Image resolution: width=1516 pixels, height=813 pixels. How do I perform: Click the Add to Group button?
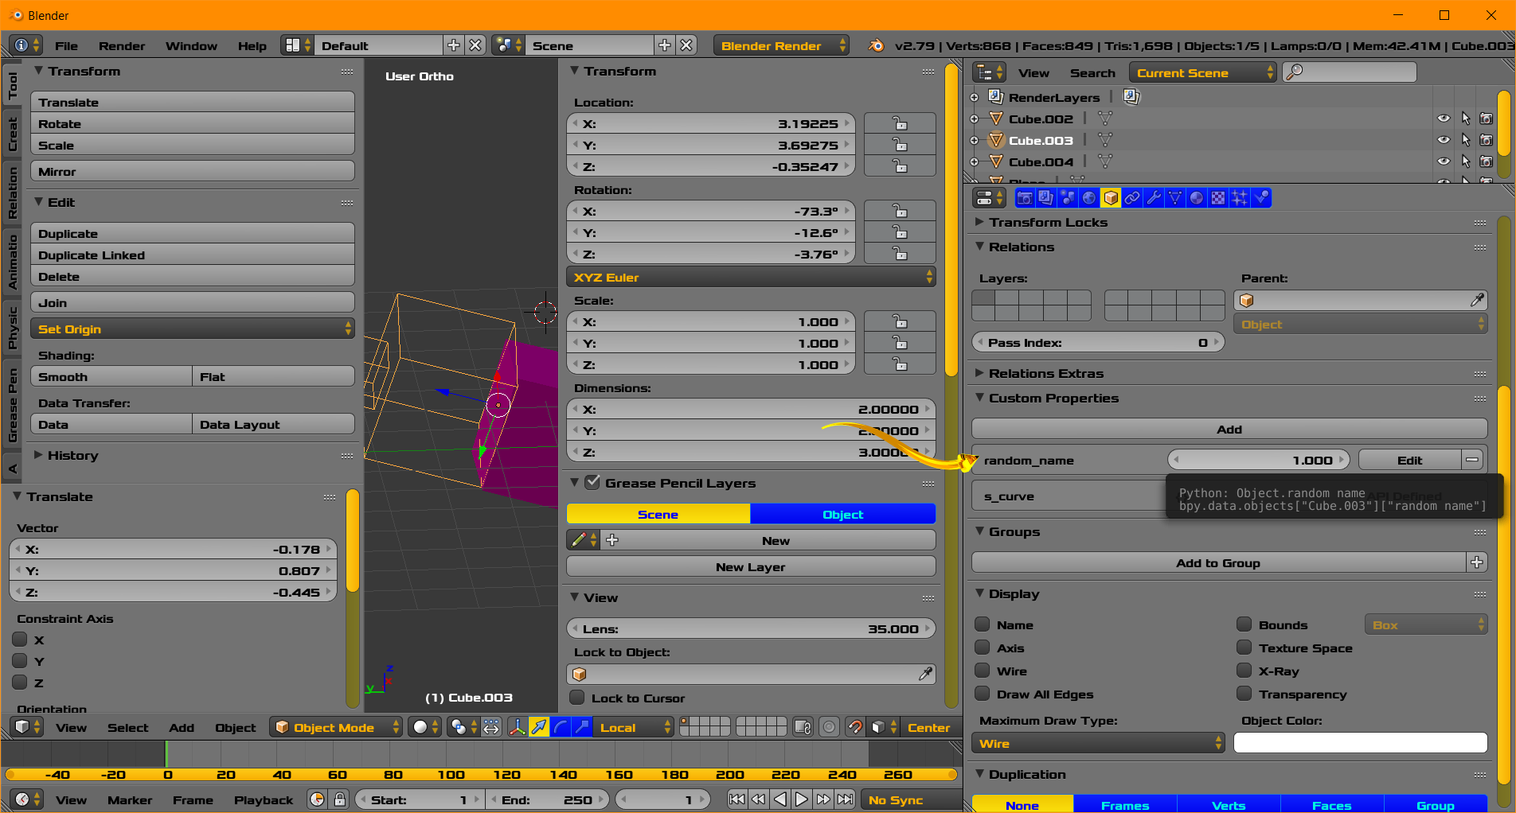[1218, 562]
